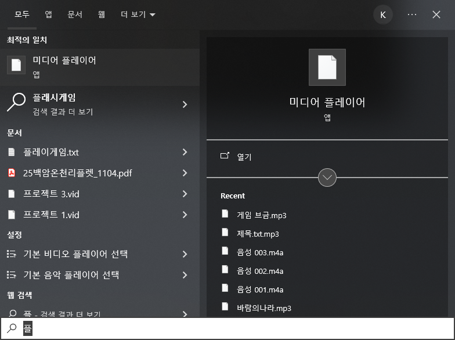Open the 미디어 플레이어 best match result
Screen dimensions: 455x340
100,67
